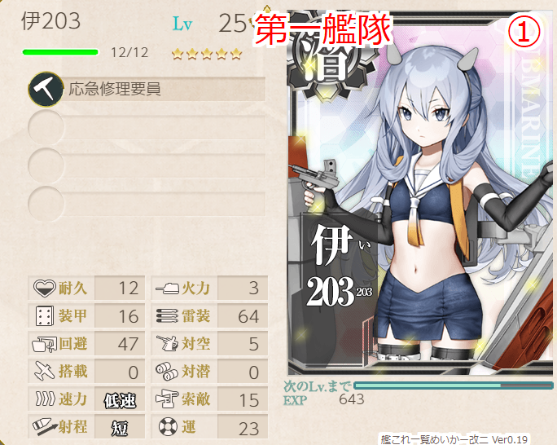Click the circled number 1 fleet marker
The height and width of the screenshot is (445, 557).
[524, 31]
